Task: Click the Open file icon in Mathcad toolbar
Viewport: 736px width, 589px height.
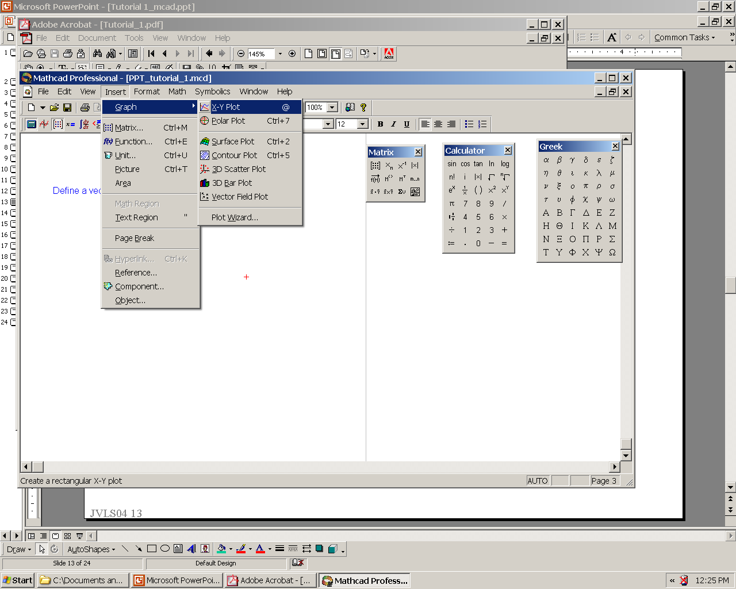Action: 55,108
